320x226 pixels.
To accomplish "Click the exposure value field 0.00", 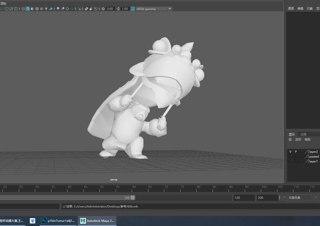I will pyautogui.click(x=110, y=9).
